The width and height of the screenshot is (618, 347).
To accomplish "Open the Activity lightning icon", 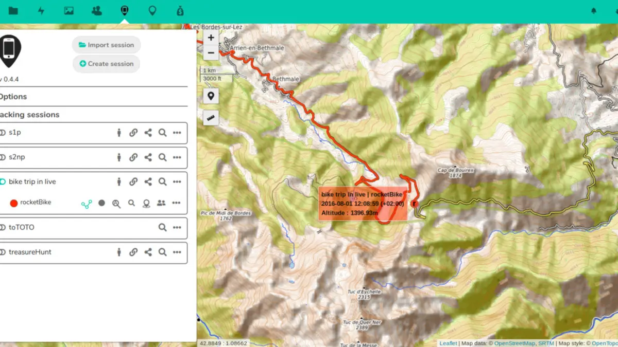I will click(x=41, y=11).
